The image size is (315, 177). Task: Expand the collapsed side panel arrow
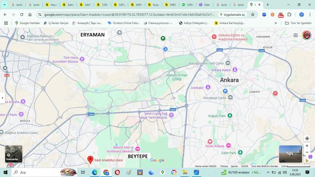pos(3,98)
